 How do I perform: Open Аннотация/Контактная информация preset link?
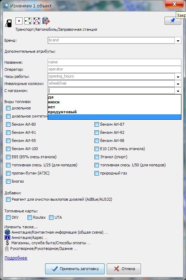click(60, 232)
